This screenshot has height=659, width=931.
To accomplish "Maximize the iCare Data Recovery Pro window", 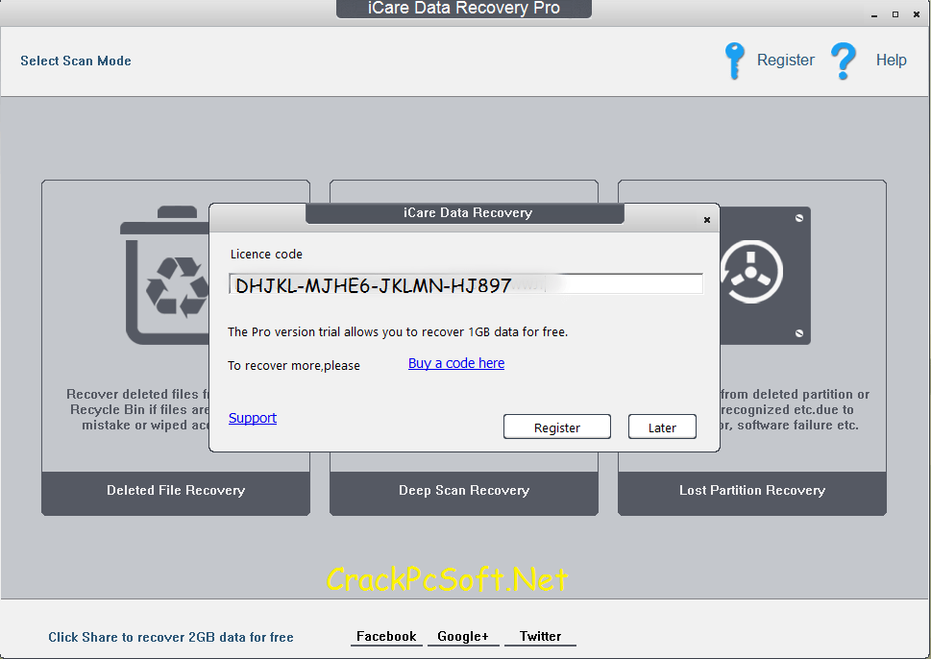I will pos(895,14).
